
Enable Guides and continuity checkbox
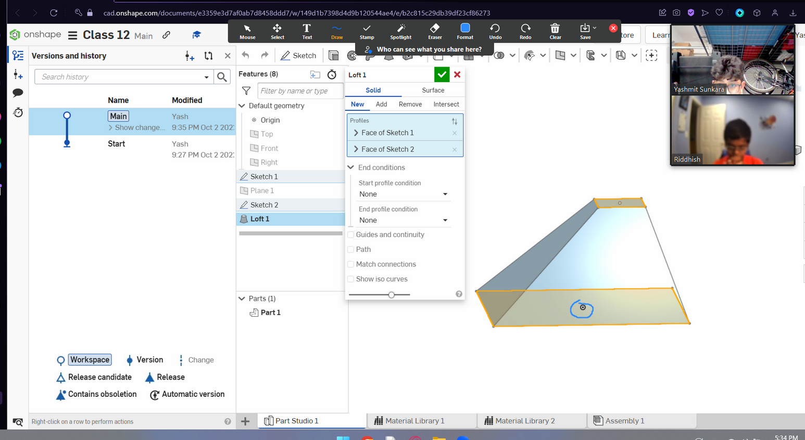[351, 235]
